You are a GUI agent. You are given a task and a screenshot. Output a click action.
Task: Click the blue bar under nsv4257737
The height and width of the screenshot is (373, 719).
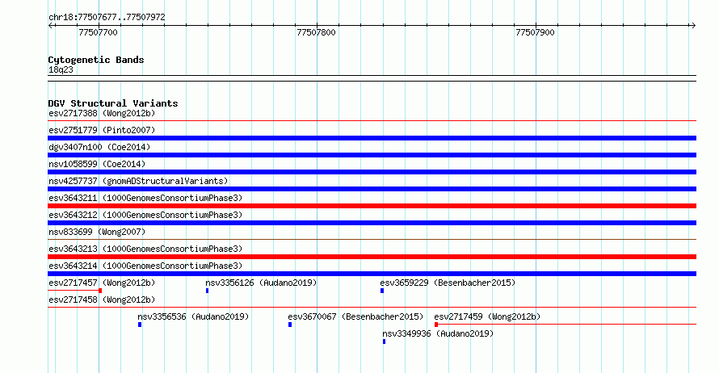[x=372, y=189]
